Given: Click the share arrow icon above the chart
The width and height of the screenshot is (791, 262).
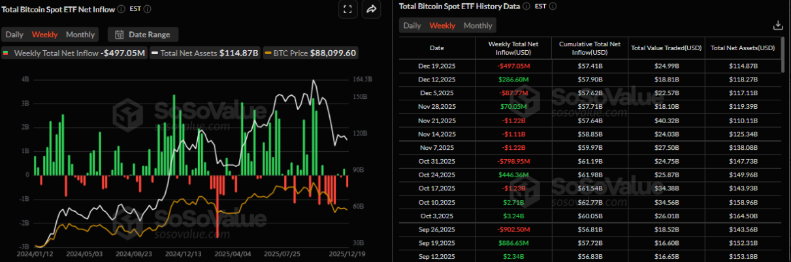Looking at the screenshot, I should pyautogui.click(x=372, y=9).
